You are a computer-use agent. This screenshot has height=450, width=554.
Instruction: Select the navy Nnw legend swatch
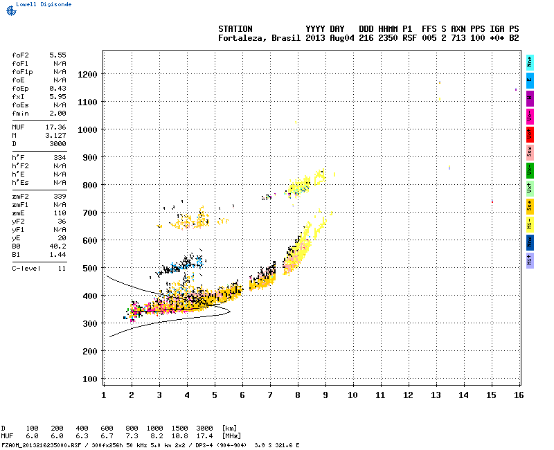530,242
